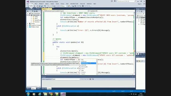The image size is (171, 96).
Task: Choose AddRange from the IntelliSense list
Action: pyautogui.click(x=84, y=62)
